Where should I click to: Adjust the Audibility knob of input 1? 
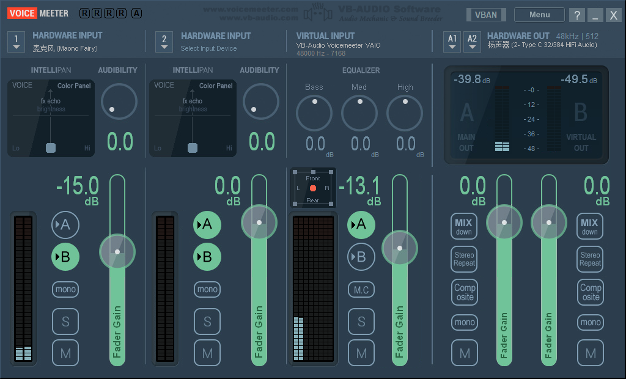pos(119,101)
